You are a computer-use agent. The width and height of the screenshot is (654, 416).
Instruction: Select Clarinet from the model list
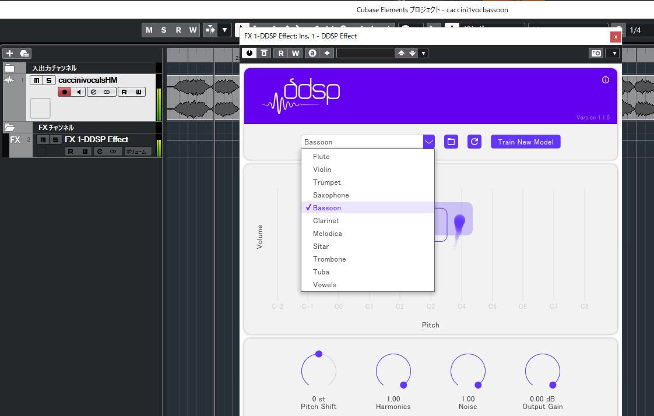326,220
